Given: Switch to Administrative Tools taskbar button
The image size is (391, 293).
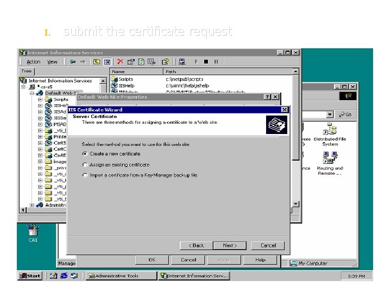Looking at the screenshot, I should click(x=121, y=276).
